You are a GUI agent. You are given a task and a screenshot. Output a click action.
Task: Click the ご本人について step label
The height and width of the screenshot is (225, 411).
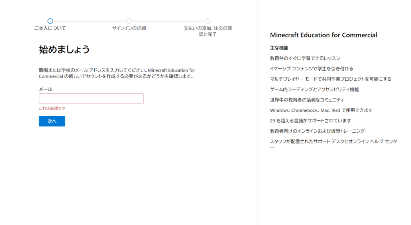pyautogui.click(x=50, y=28)
